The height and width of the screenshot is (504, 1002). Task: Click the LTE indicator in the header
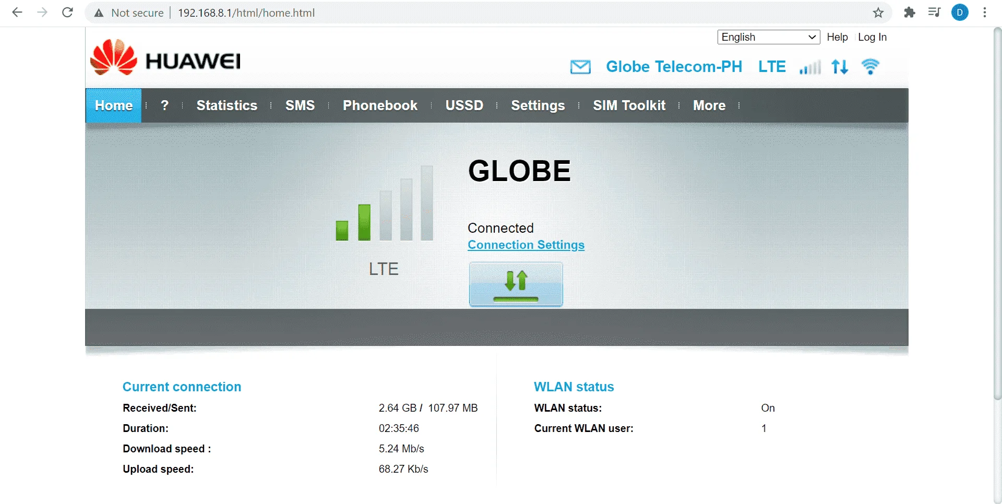(772, 67)
